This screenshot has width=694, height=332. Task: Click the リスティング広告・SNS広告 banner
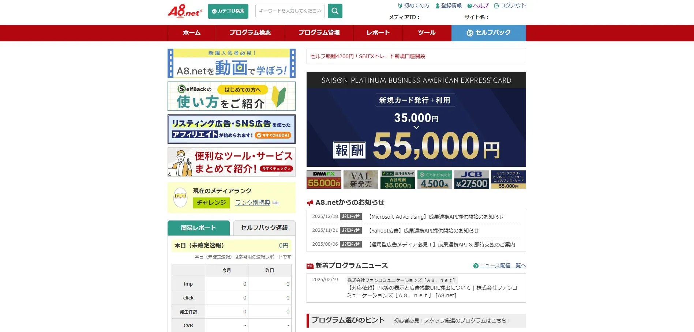tap(232, 129)
